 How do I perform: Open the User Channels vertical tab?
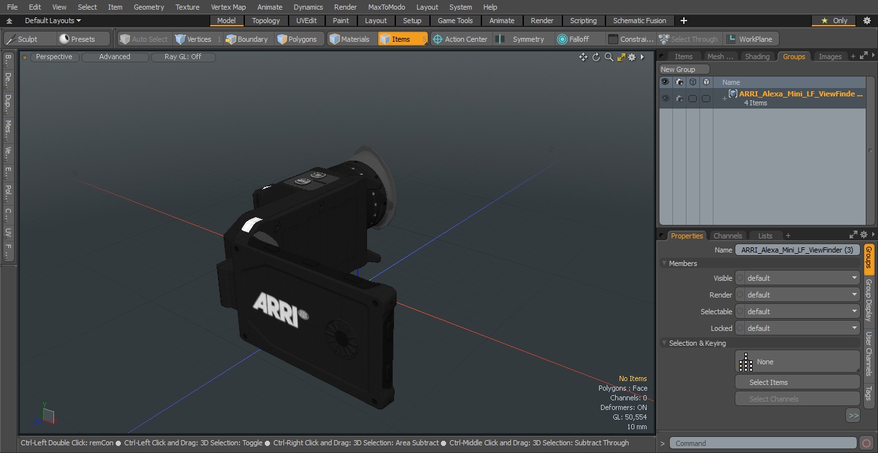tap(868, 354)
